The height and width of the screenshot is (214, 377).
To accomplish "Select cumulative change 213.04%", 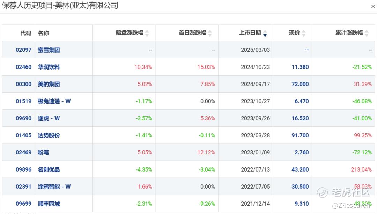I will pos(361,169).
